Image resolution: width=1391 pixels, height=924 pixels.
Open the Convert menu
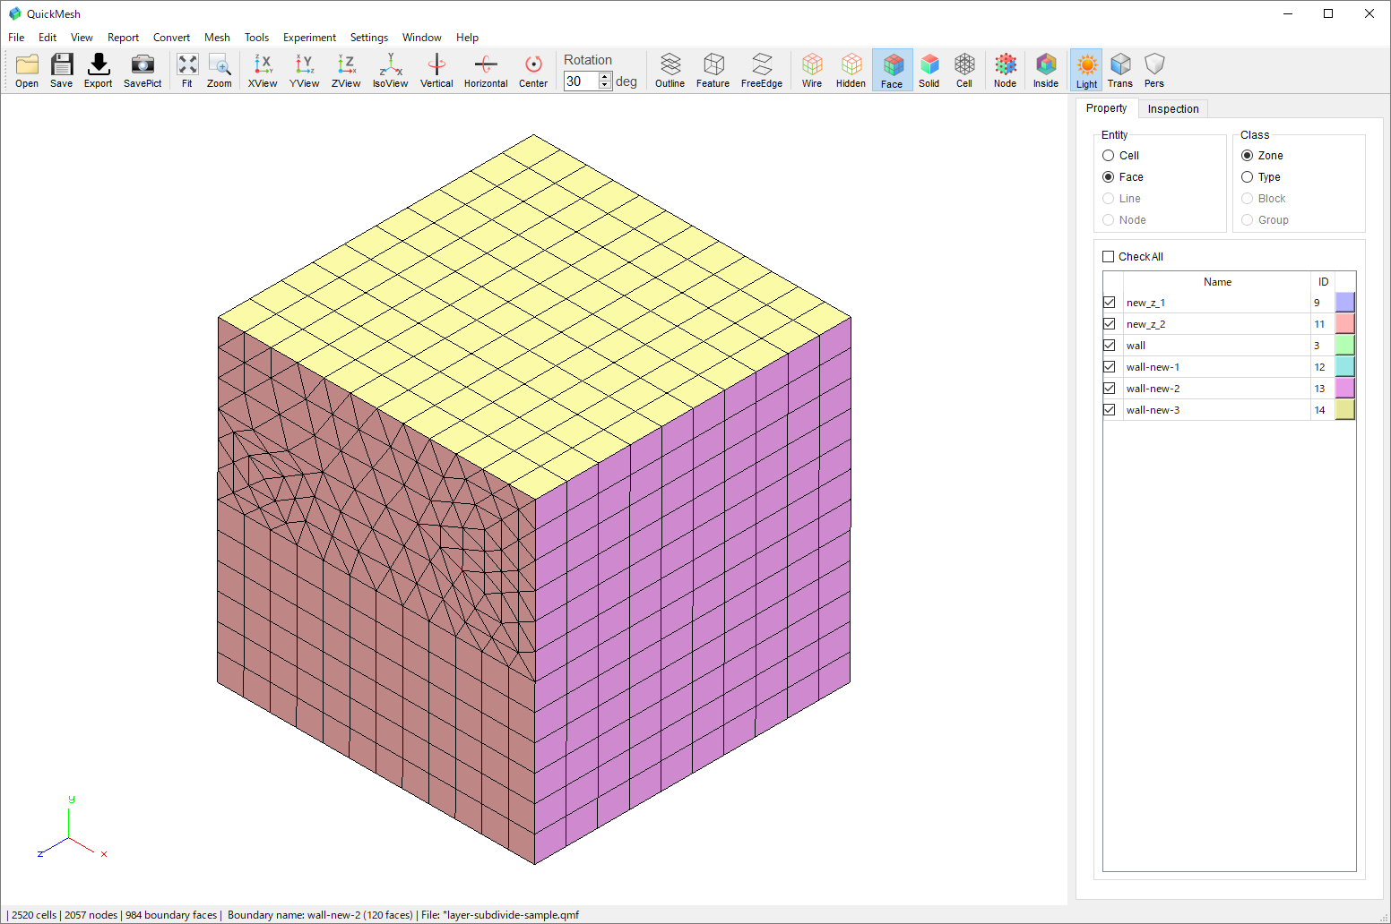click(x=171, y=38)
